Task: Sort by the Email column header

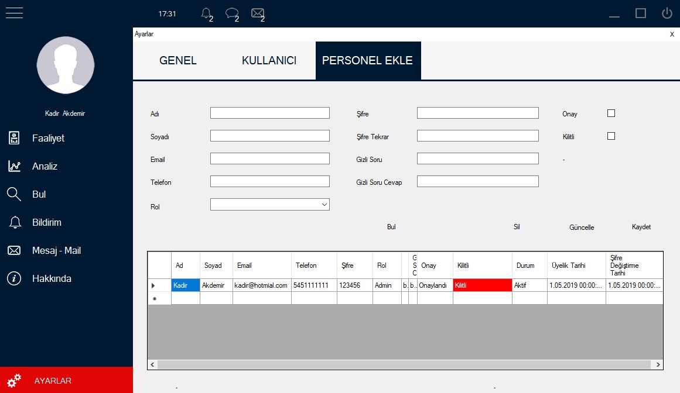Action: (x=262, y=266)
